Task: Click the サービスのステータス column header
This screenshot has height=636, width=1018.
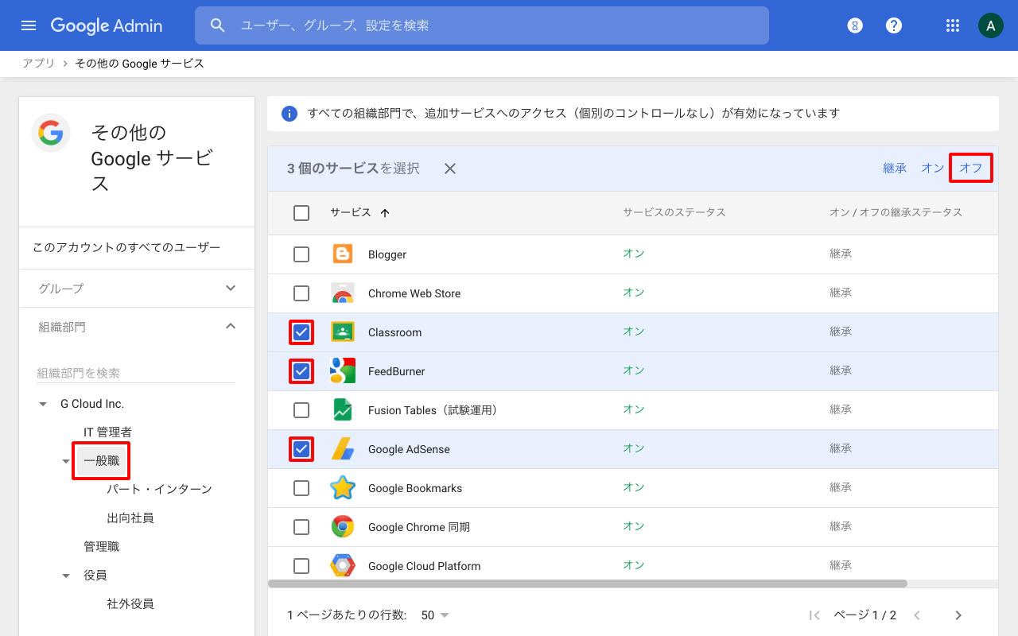Action: [x=674, y=213]
